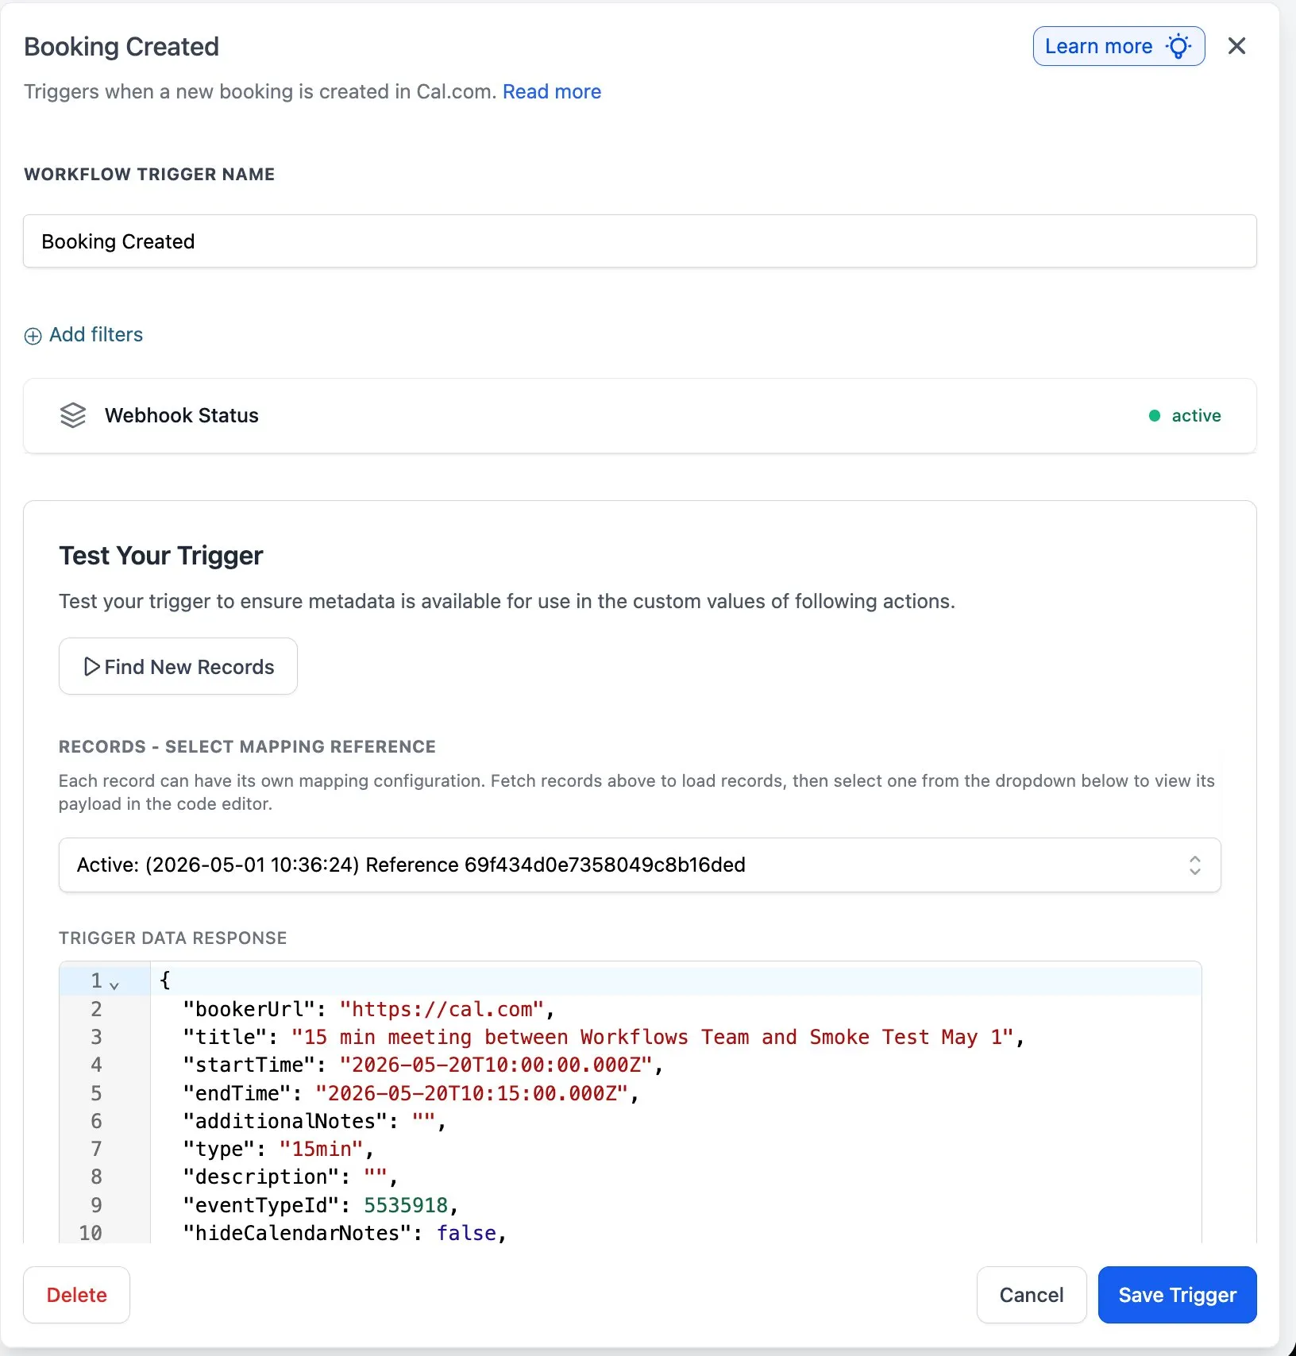The image size is (1296, 1356).
Task: Click the Learn more lightbulb button
Action: pyautogui.click(x=1118, y=46)
